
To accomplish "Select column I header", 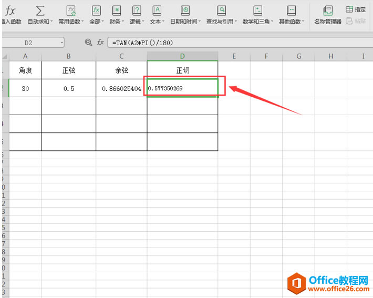I will click(x=360, y=56).
